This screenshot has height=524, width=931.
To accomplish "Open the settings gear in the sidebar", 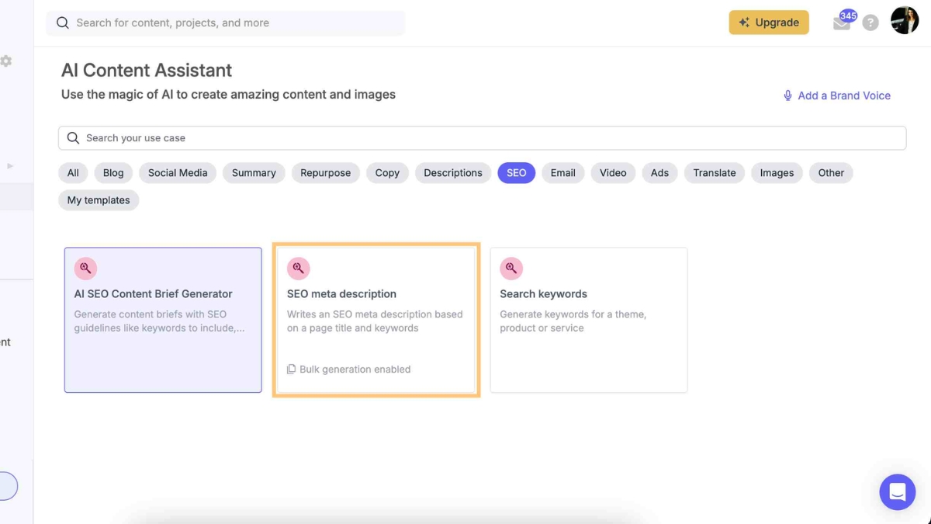I will point(6,61).
